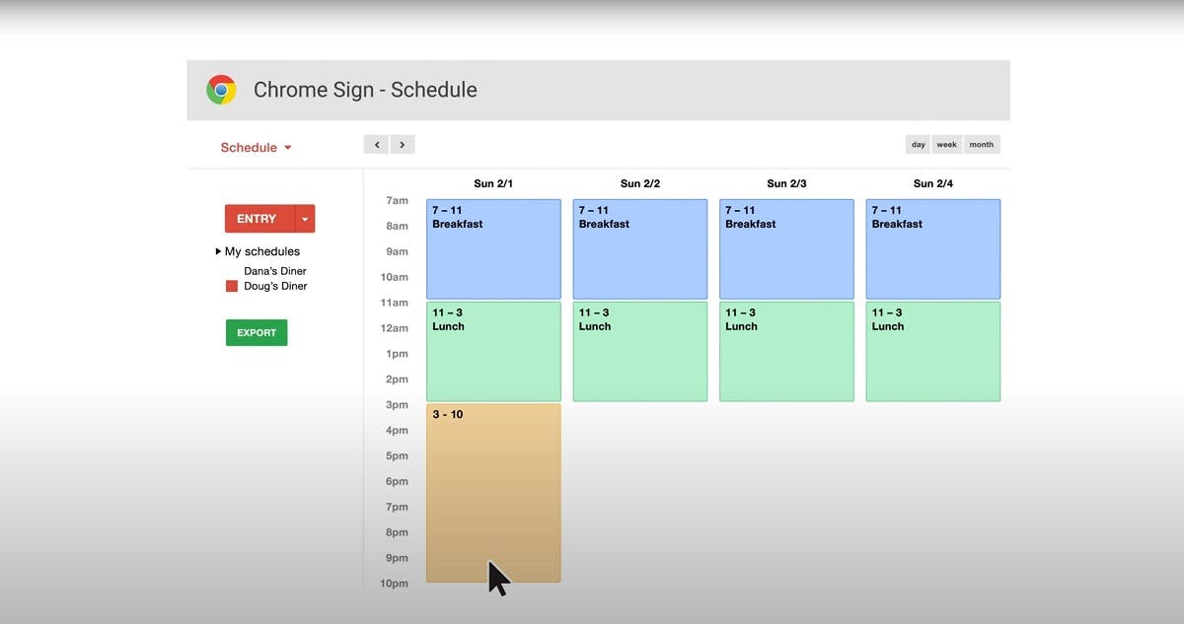
Task: Switch to day view
Action: [918, 144]
